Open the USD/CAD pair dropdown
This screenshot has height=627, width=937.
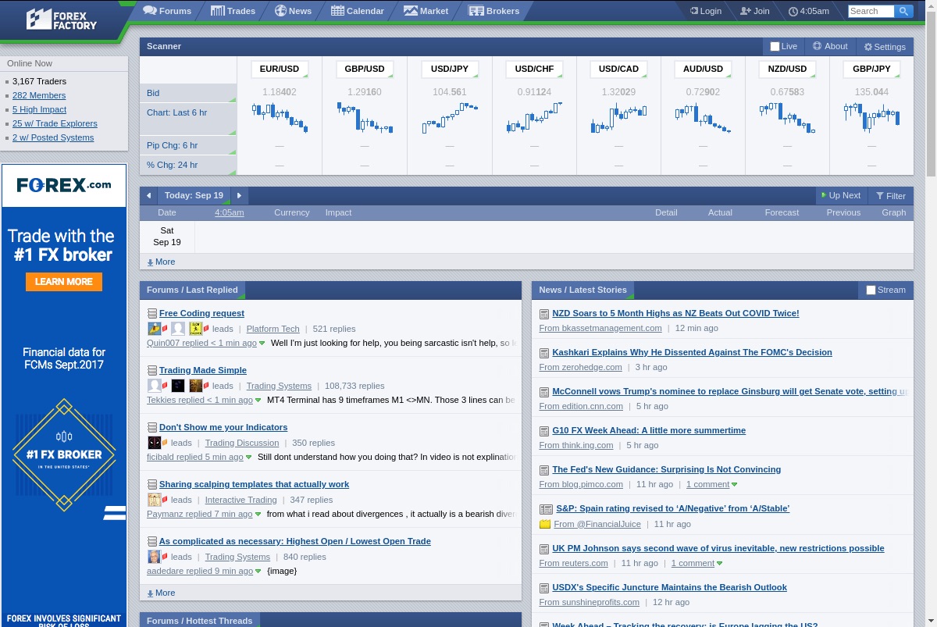[x=619, y=69]
